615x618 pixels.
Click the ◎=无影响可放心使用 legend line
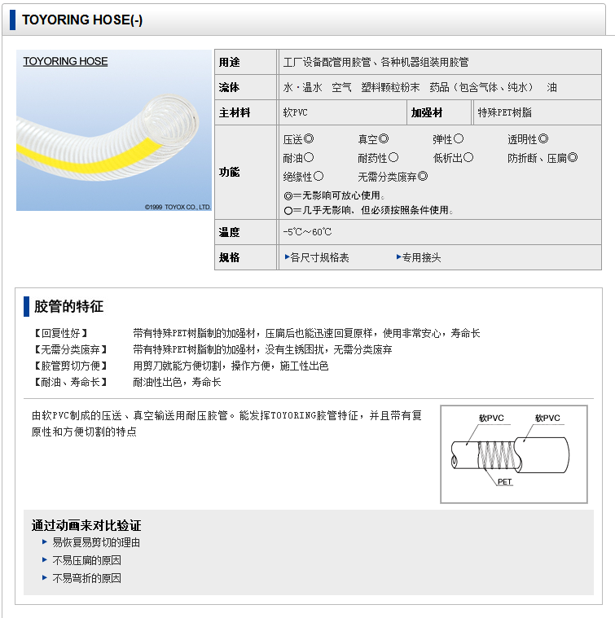[x=334, y=195]
